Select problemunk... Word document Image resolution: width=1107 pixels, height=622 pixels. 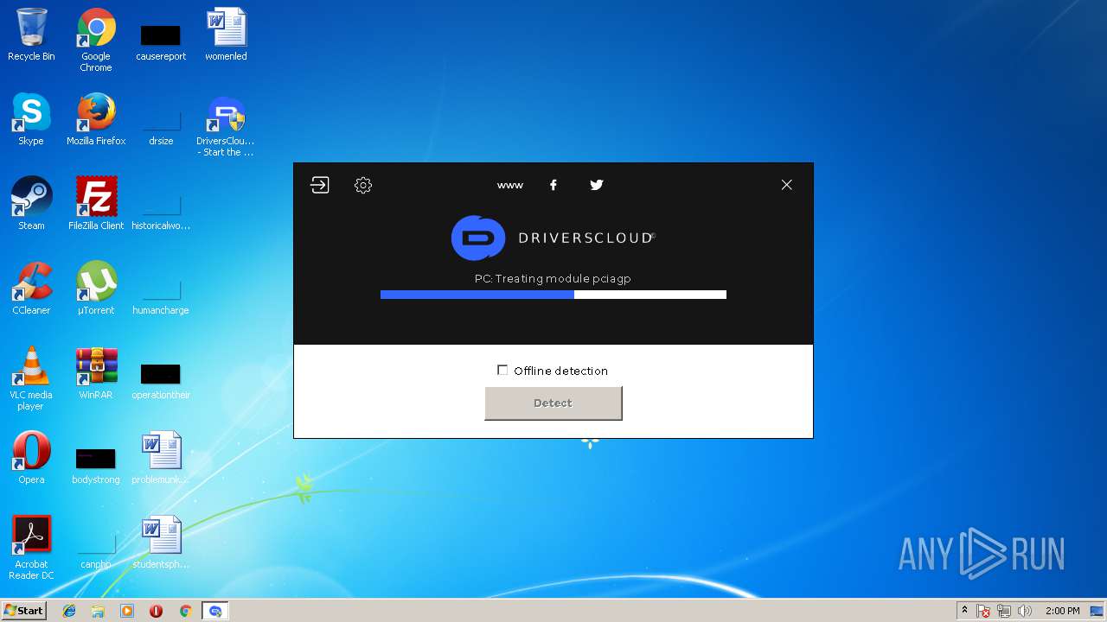click(x=161, y=458)
